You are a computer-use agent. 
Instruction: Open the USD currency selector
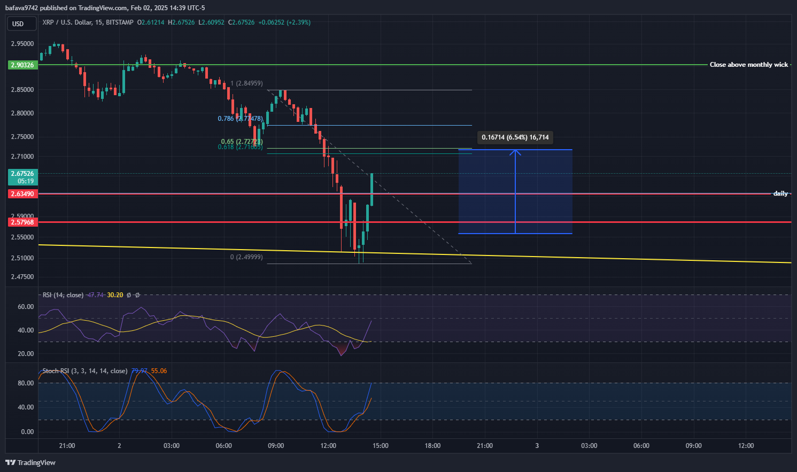pos(21,24)
